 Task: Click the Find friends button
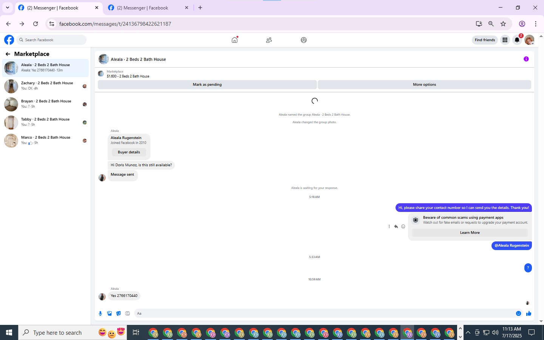(485, 40)
